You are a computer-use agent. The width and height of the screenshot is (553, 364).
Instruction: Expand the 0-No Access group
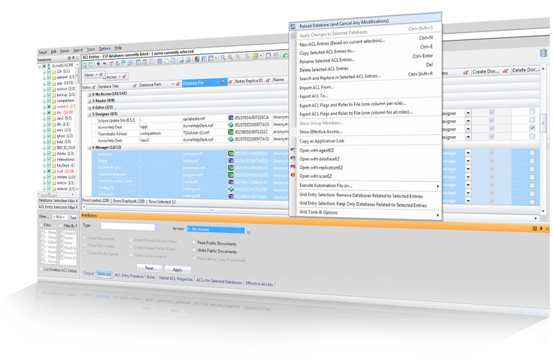coord(89,94)
